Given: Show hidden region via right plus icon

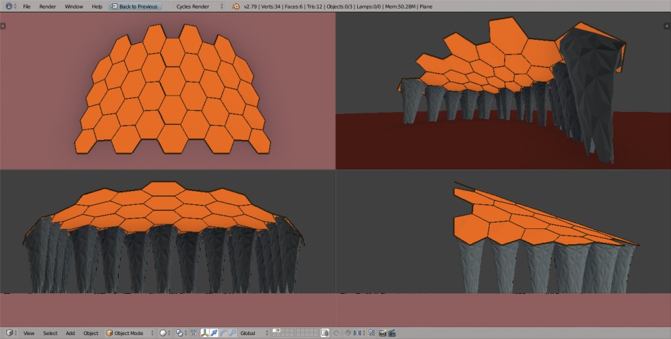Looking at the screenshot, I should coord(666,26).
